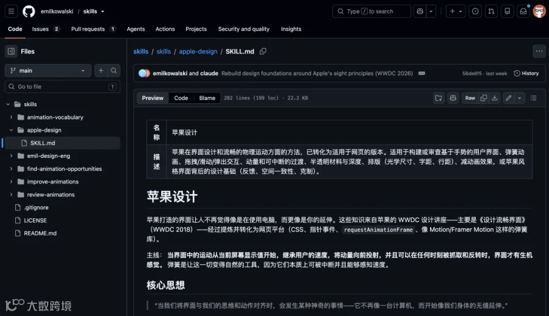The height and width of the screenshot is (316, 549).
Task: Switch to Preview view
Action: click(x=152, y=98)
